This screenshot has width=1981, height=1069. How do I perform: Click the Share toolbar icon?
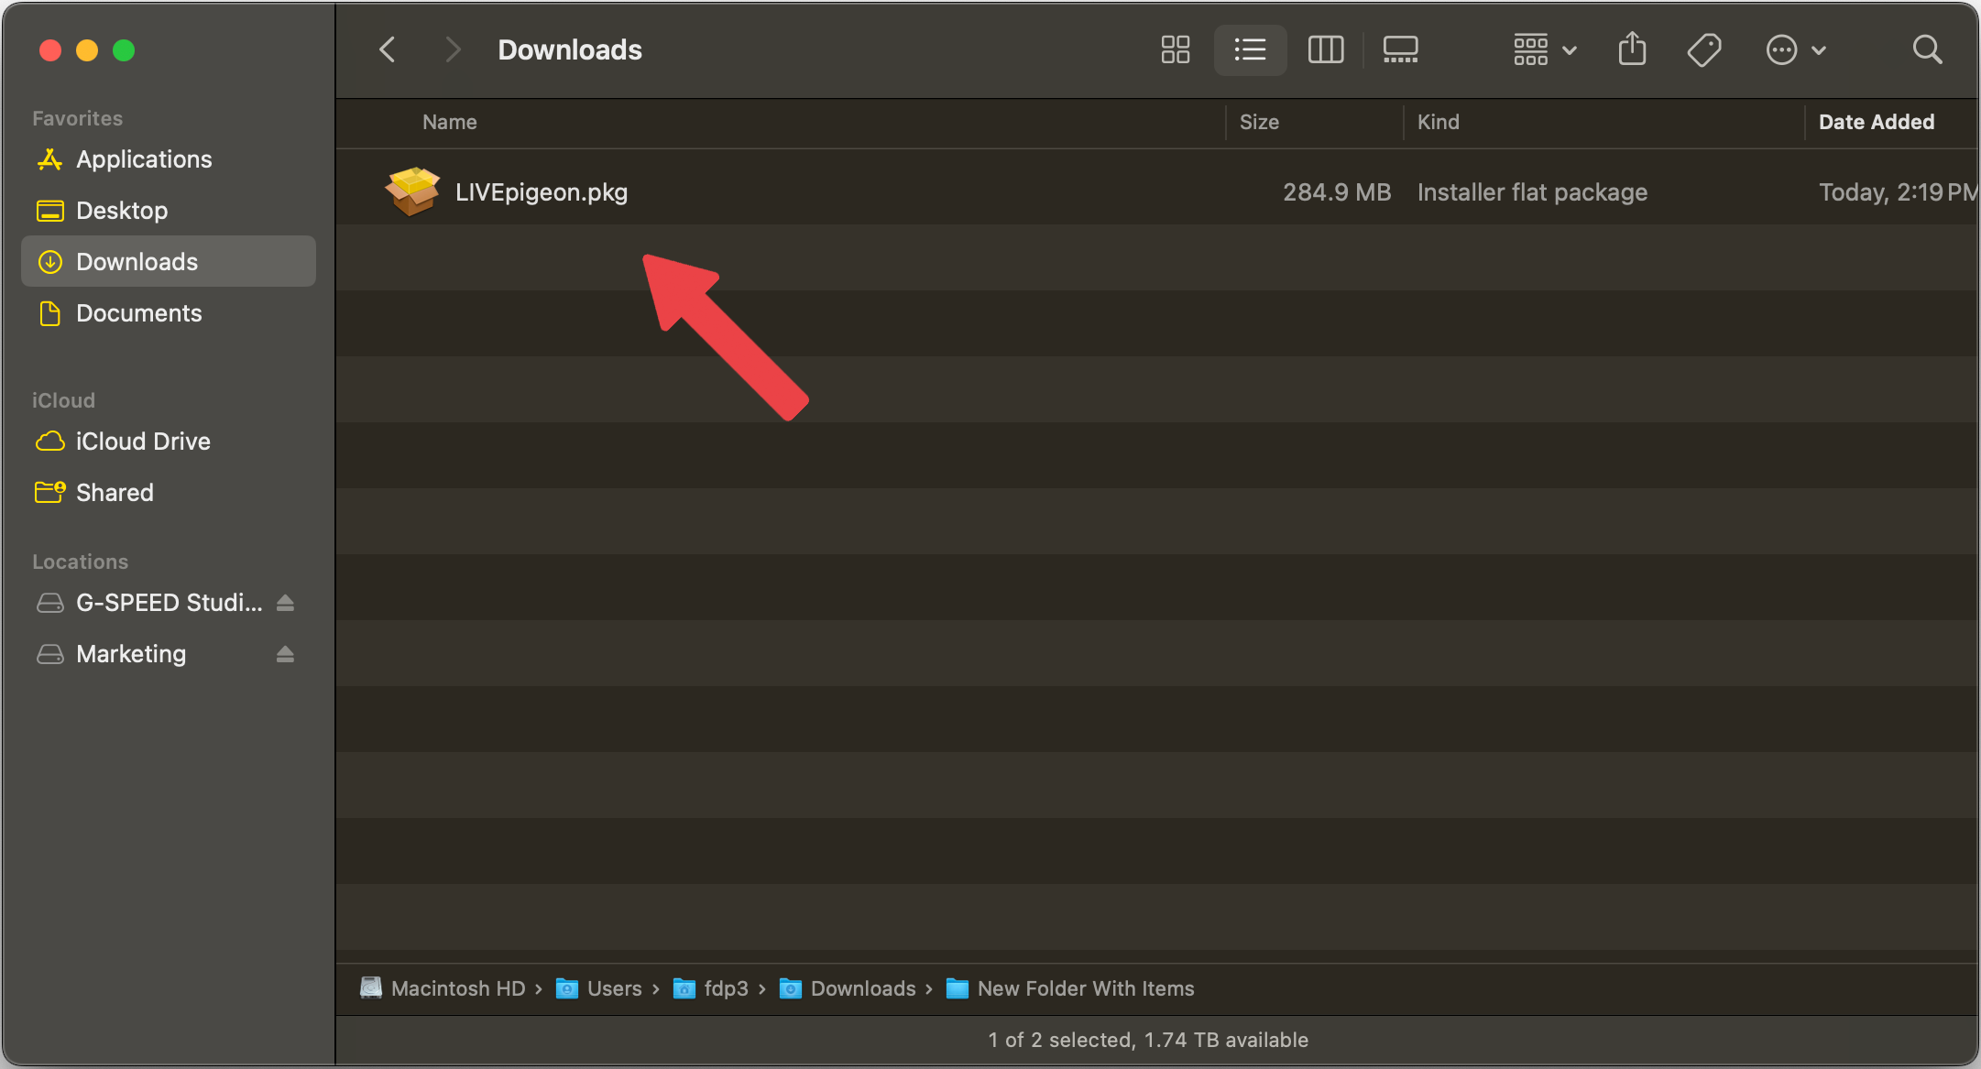point(1632,49)
